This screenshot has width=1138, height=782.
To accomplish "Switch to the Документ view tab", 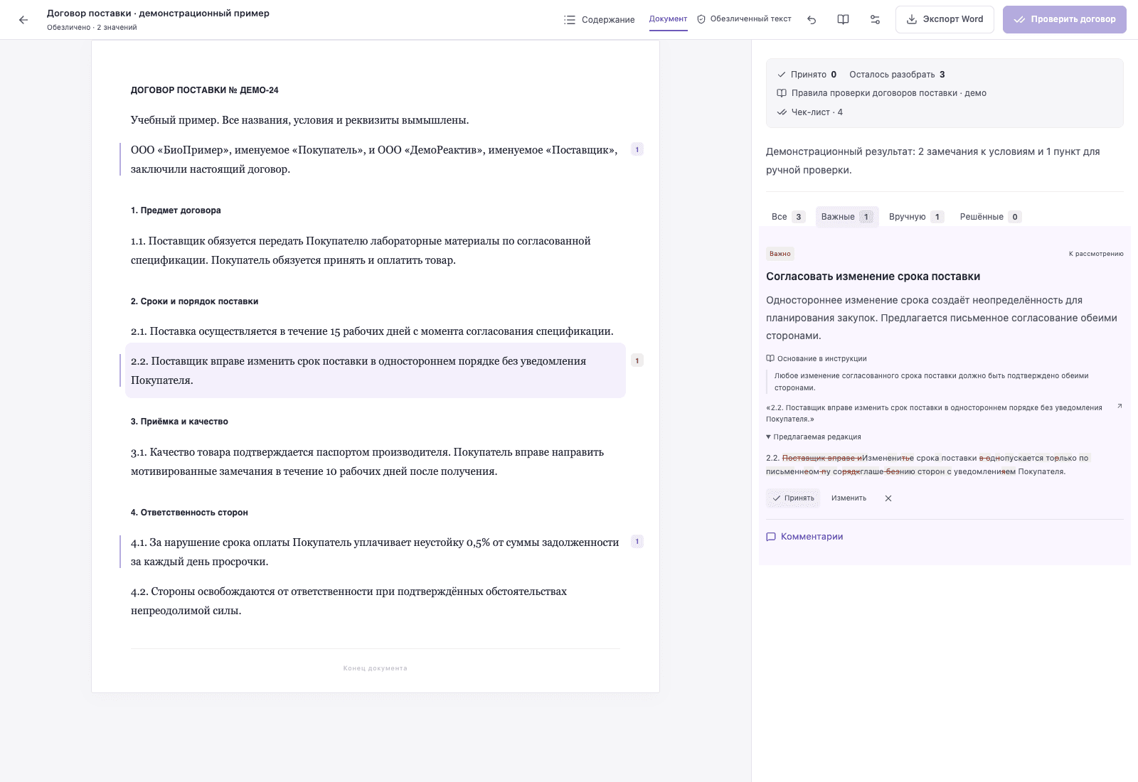I will (668, 19).
